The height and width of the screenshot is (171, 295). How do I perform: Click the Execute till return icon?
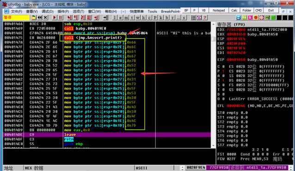(x=96, y=18)
